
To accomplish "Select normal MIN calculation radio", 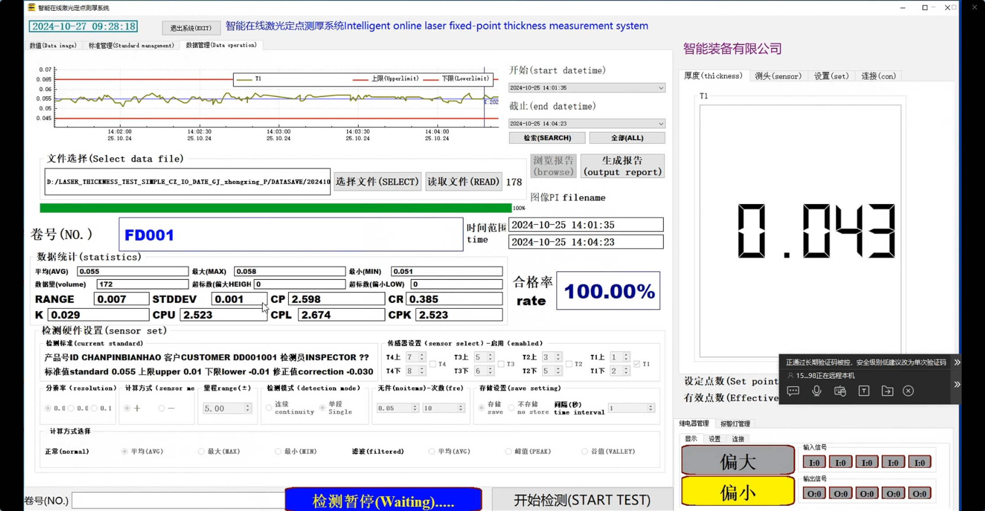I will click(278, 451).
